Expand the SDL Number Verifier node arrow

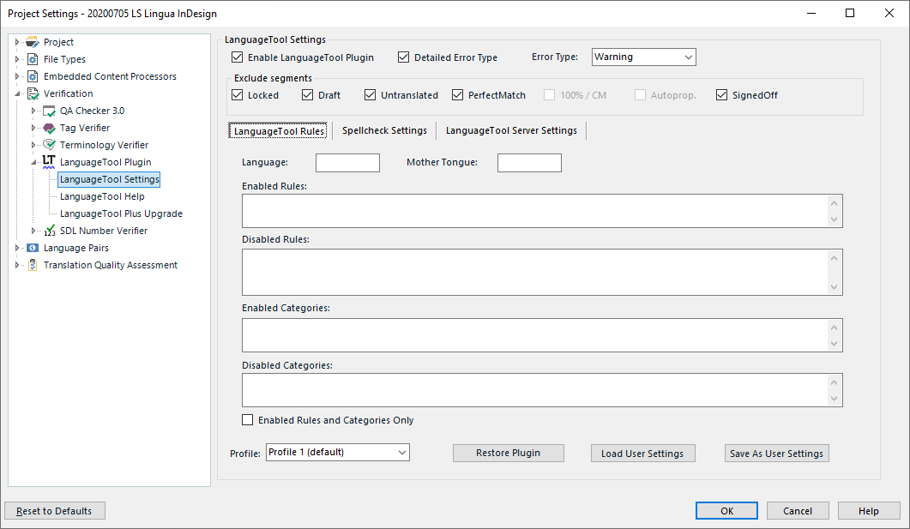pos(33,231)
